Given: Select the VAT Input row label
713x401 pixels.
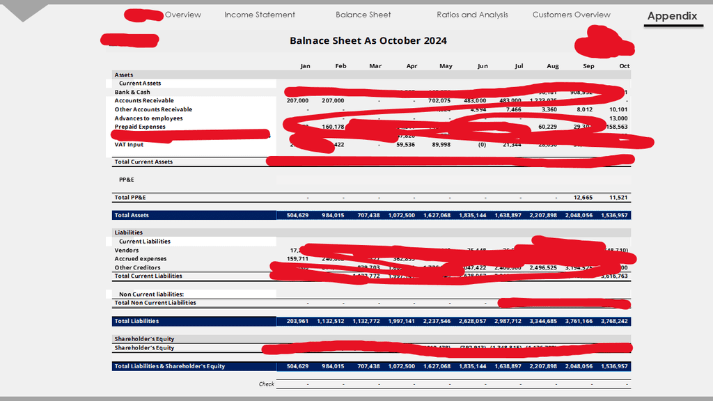Looking at the screenshot, I should coord(129,145).
